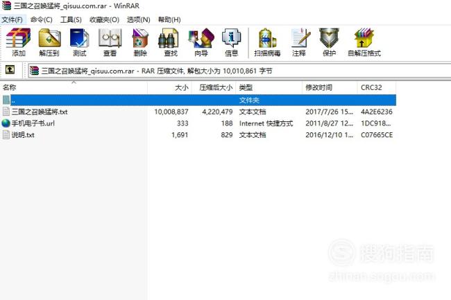Select the 手机电子书.url file name
This screenshot has width=451, height=300.
[x=33, y=123]
